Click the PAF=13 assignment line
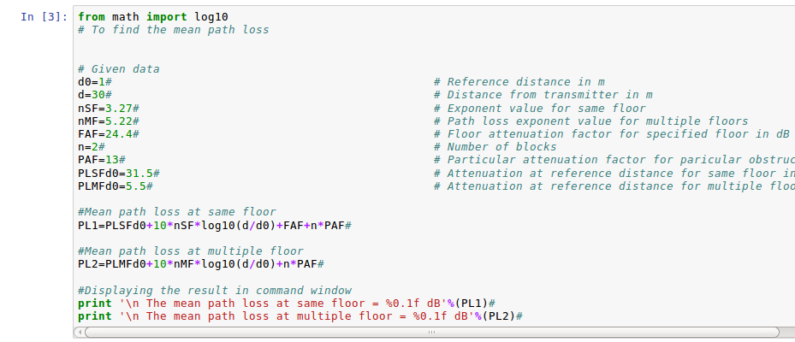 pos(101,160)
